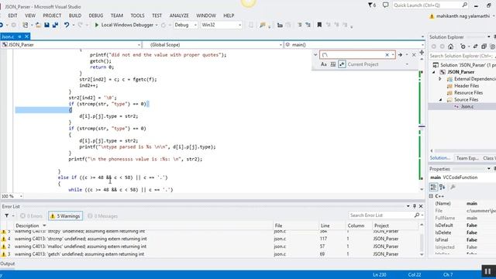The image size is (496, 279).
Task: Click Property Pages wrench icon
Action: click(x=453, y=187)
